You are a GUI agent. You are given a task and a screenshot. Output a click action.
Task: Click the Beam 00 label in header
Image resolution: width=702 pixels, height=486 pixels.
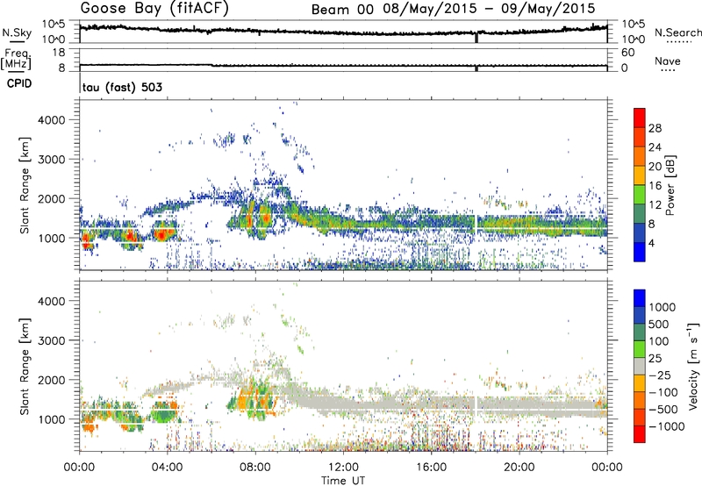click(x=342, y=10)
